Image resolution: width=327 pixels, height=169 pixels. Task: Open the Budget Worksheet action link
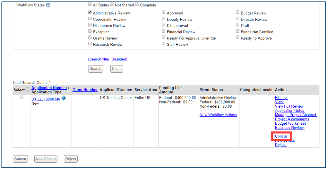[290, 123]
